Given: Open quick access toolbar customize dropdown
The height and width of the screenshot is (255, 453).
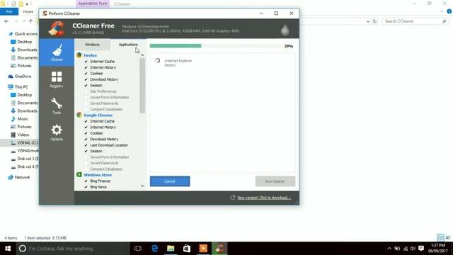Looking at the screenshot, I should (27, 4).
